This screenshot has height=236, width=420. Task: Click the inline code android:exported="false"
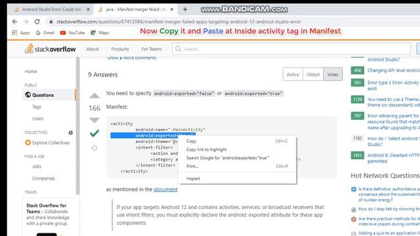pyautogui.click(x=184, y=94)
